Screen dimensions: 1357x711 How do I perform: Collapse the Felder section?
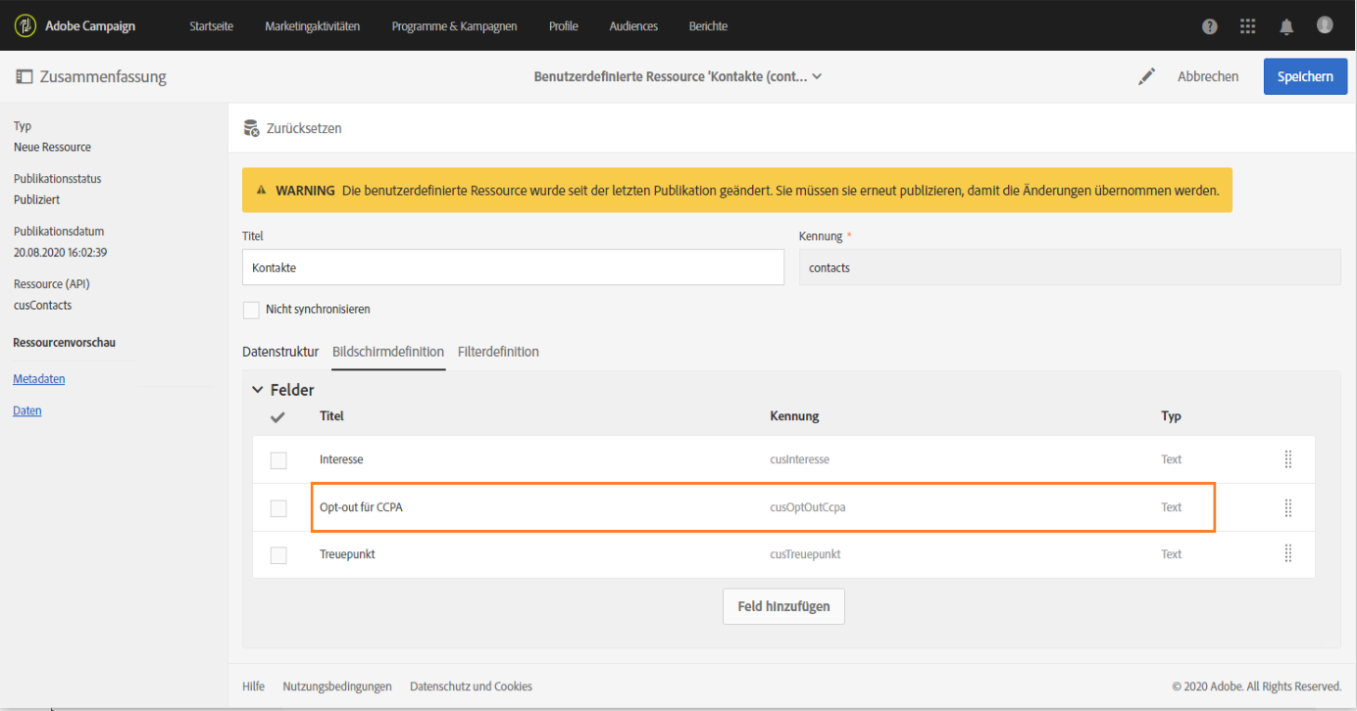pyautogui.click(x=258, y=390)
